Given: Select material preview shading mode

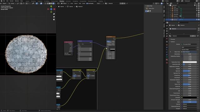Looking at the screenshot, I should pyautogui.click(x=52, y=3).
